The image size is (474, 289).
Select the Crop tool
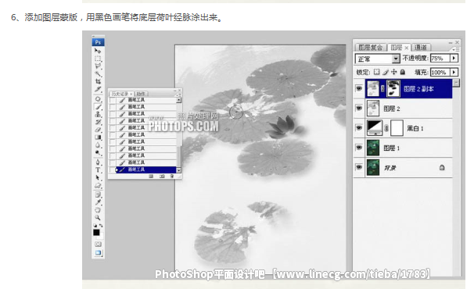[98, 81]
